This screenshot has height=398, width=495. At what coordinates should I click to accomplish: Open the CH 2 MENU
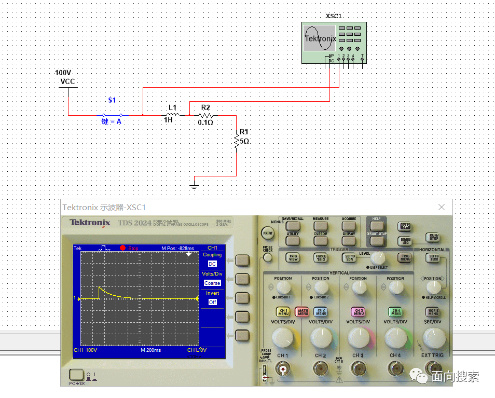tap(321, 312)
